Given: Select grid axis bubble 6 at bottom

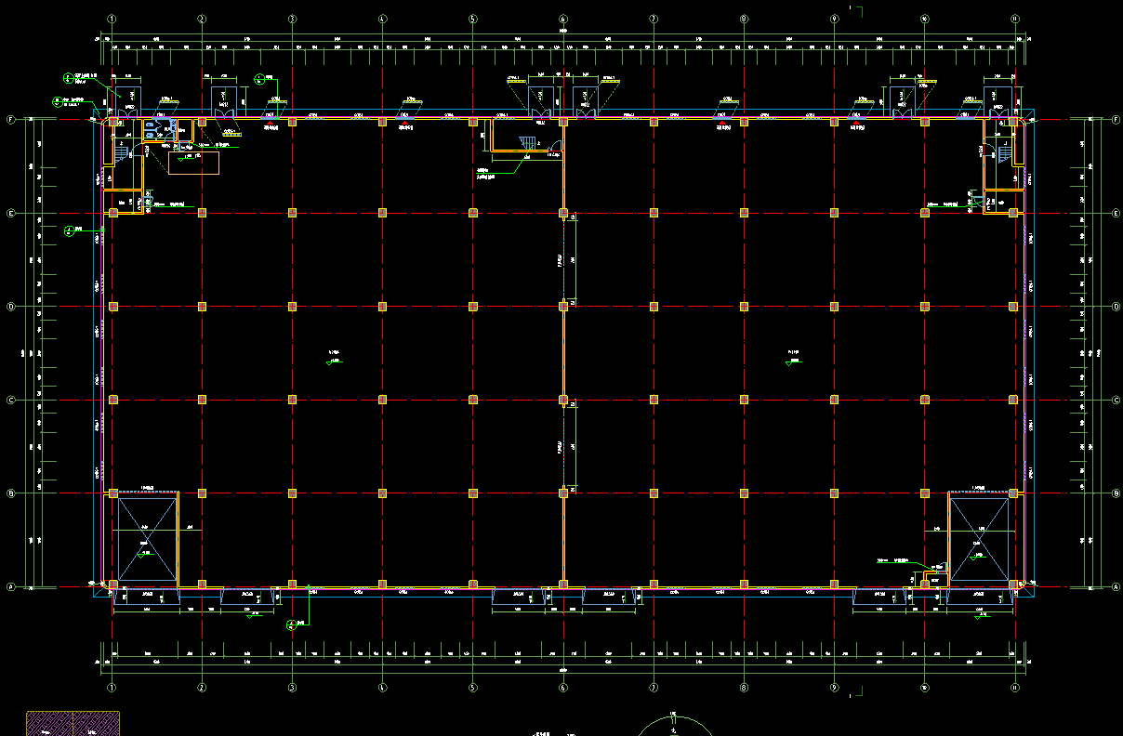Looking at the screenshot, I should click(x=562, y=689).
